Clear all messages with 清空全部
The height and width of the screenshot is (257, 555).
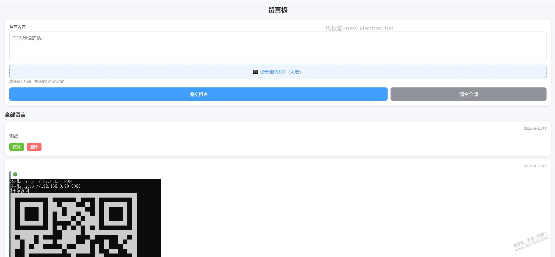(x=469, y=94)
